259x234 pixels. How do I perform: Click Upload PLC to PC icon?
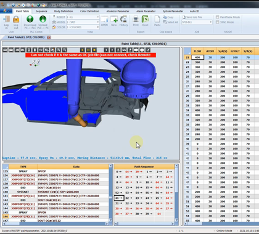tap(43, 19)
